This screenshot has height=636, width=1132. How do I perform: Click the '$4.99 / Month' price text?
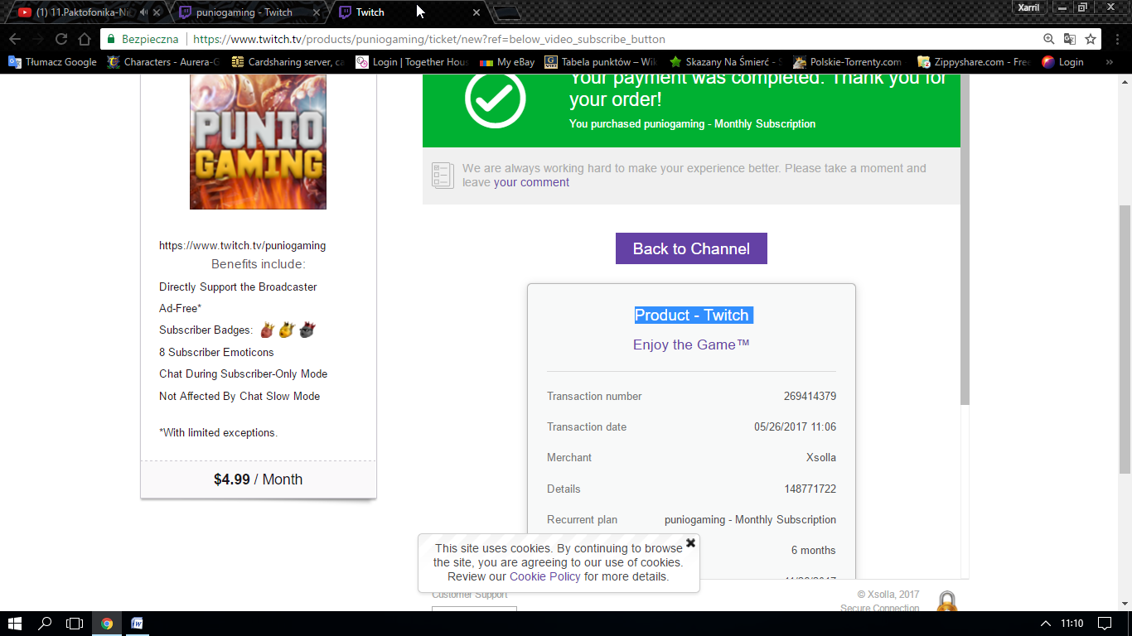[258, 479]
